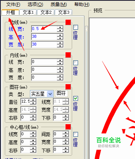
Task: Click the 内线 线宽 input field
Action: click(44, 62)
